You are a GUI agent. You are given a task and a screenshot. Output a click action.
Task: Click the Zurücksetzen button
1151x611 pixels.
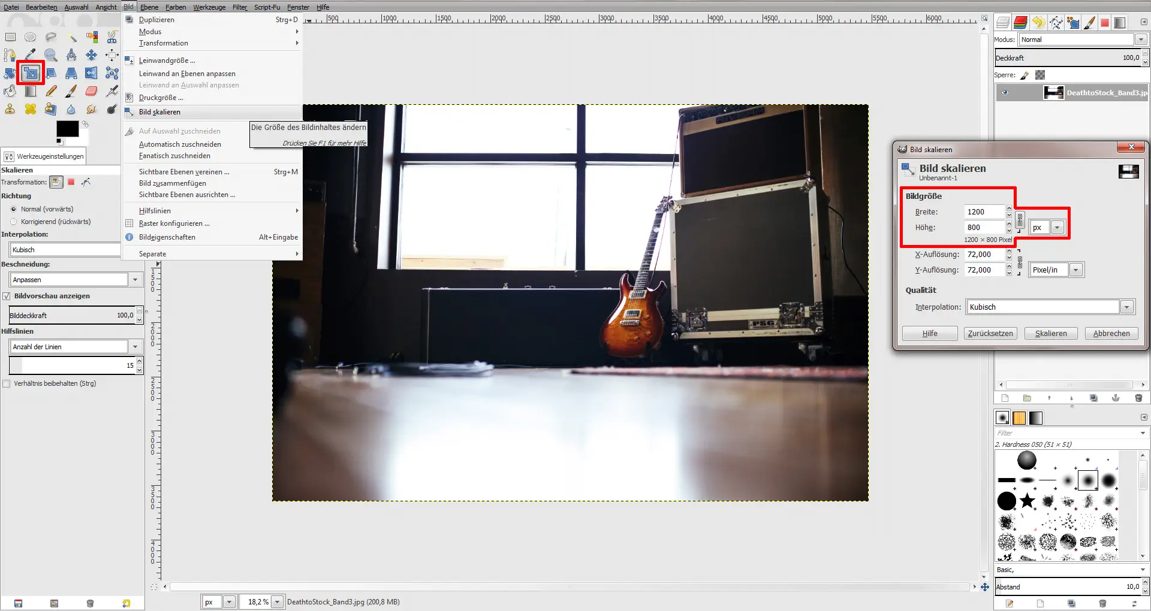pos(990,333)
